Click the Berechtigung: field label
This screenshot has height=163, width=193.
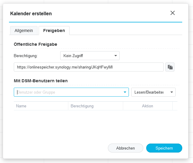26,56
